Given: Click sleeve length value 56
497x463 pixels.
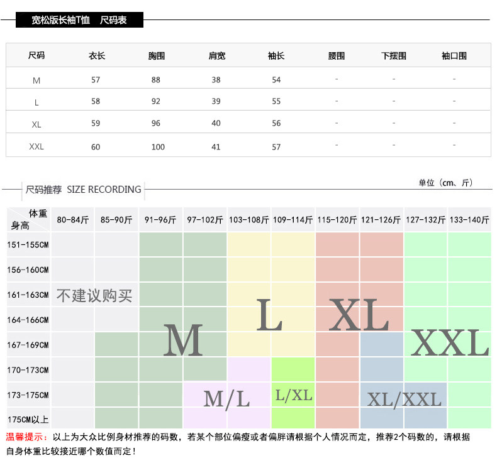Looking at the screenshot, I should (276, 123).
